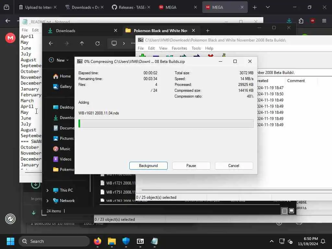Open View menu in 7-Zip window
The height and width of the screenshot is (249, 332).
pyautogui.click(x=163, y=48)
